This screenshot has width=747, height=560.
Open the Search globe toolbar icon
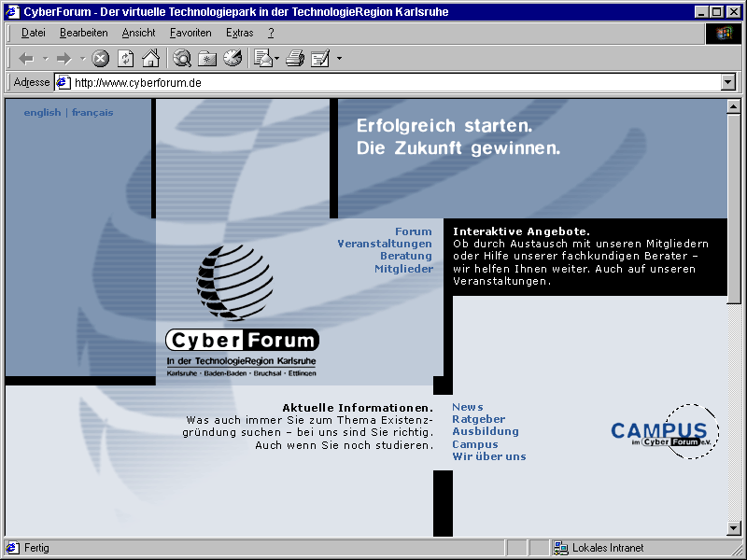(181, 58)
